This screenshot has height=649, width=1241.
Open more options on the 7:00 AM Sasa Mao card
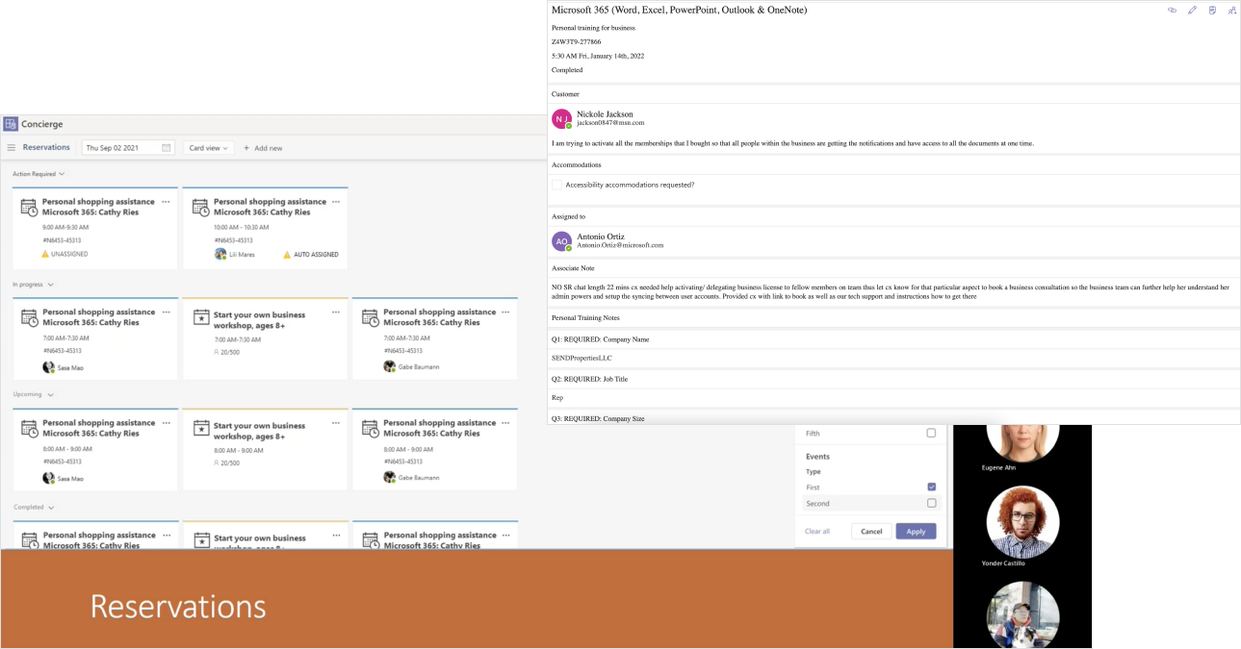point(166,312)
